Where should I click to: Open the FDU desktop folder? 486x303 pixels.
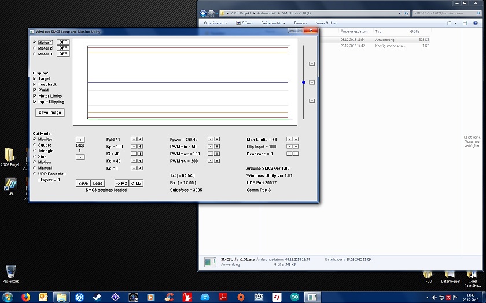pyautogui.click(x=428, y=278)
